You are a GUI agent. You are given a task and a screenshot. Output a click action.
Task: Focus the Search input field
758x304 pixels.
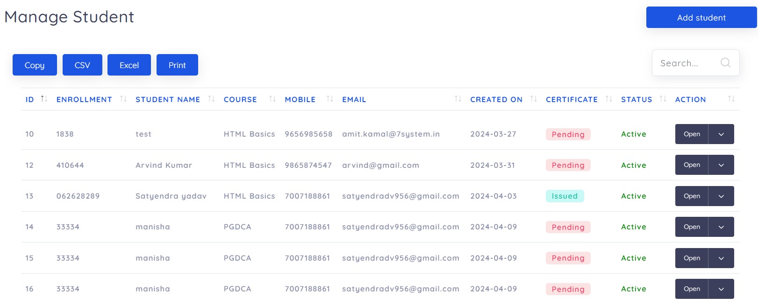[x=685, y=63]
